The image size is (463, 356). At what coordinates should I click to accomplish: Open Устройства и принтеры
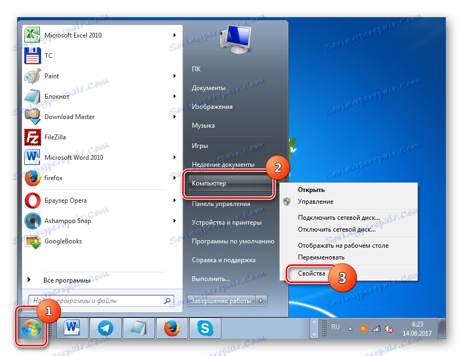pyautogui.click(x=227, y=222)
